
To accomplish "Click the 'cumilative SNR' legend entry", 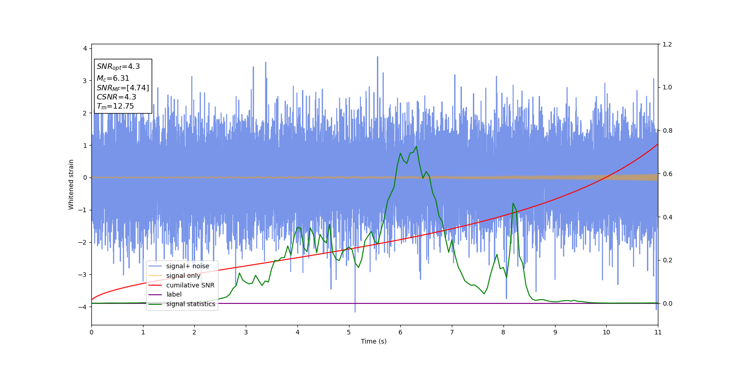I will (x=190, y=285).
